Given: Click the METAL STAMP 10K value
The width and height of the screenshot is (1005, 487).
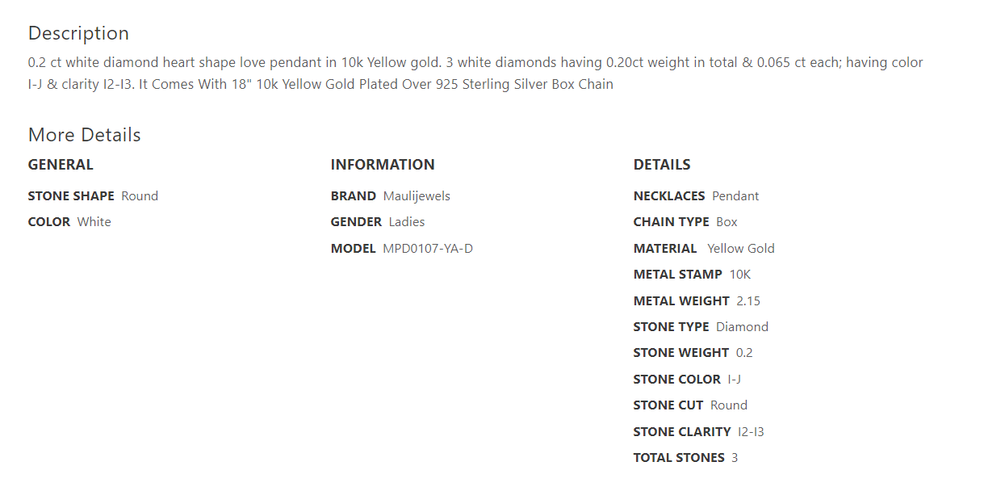Looking at the screenshot, I should (740, 275).
